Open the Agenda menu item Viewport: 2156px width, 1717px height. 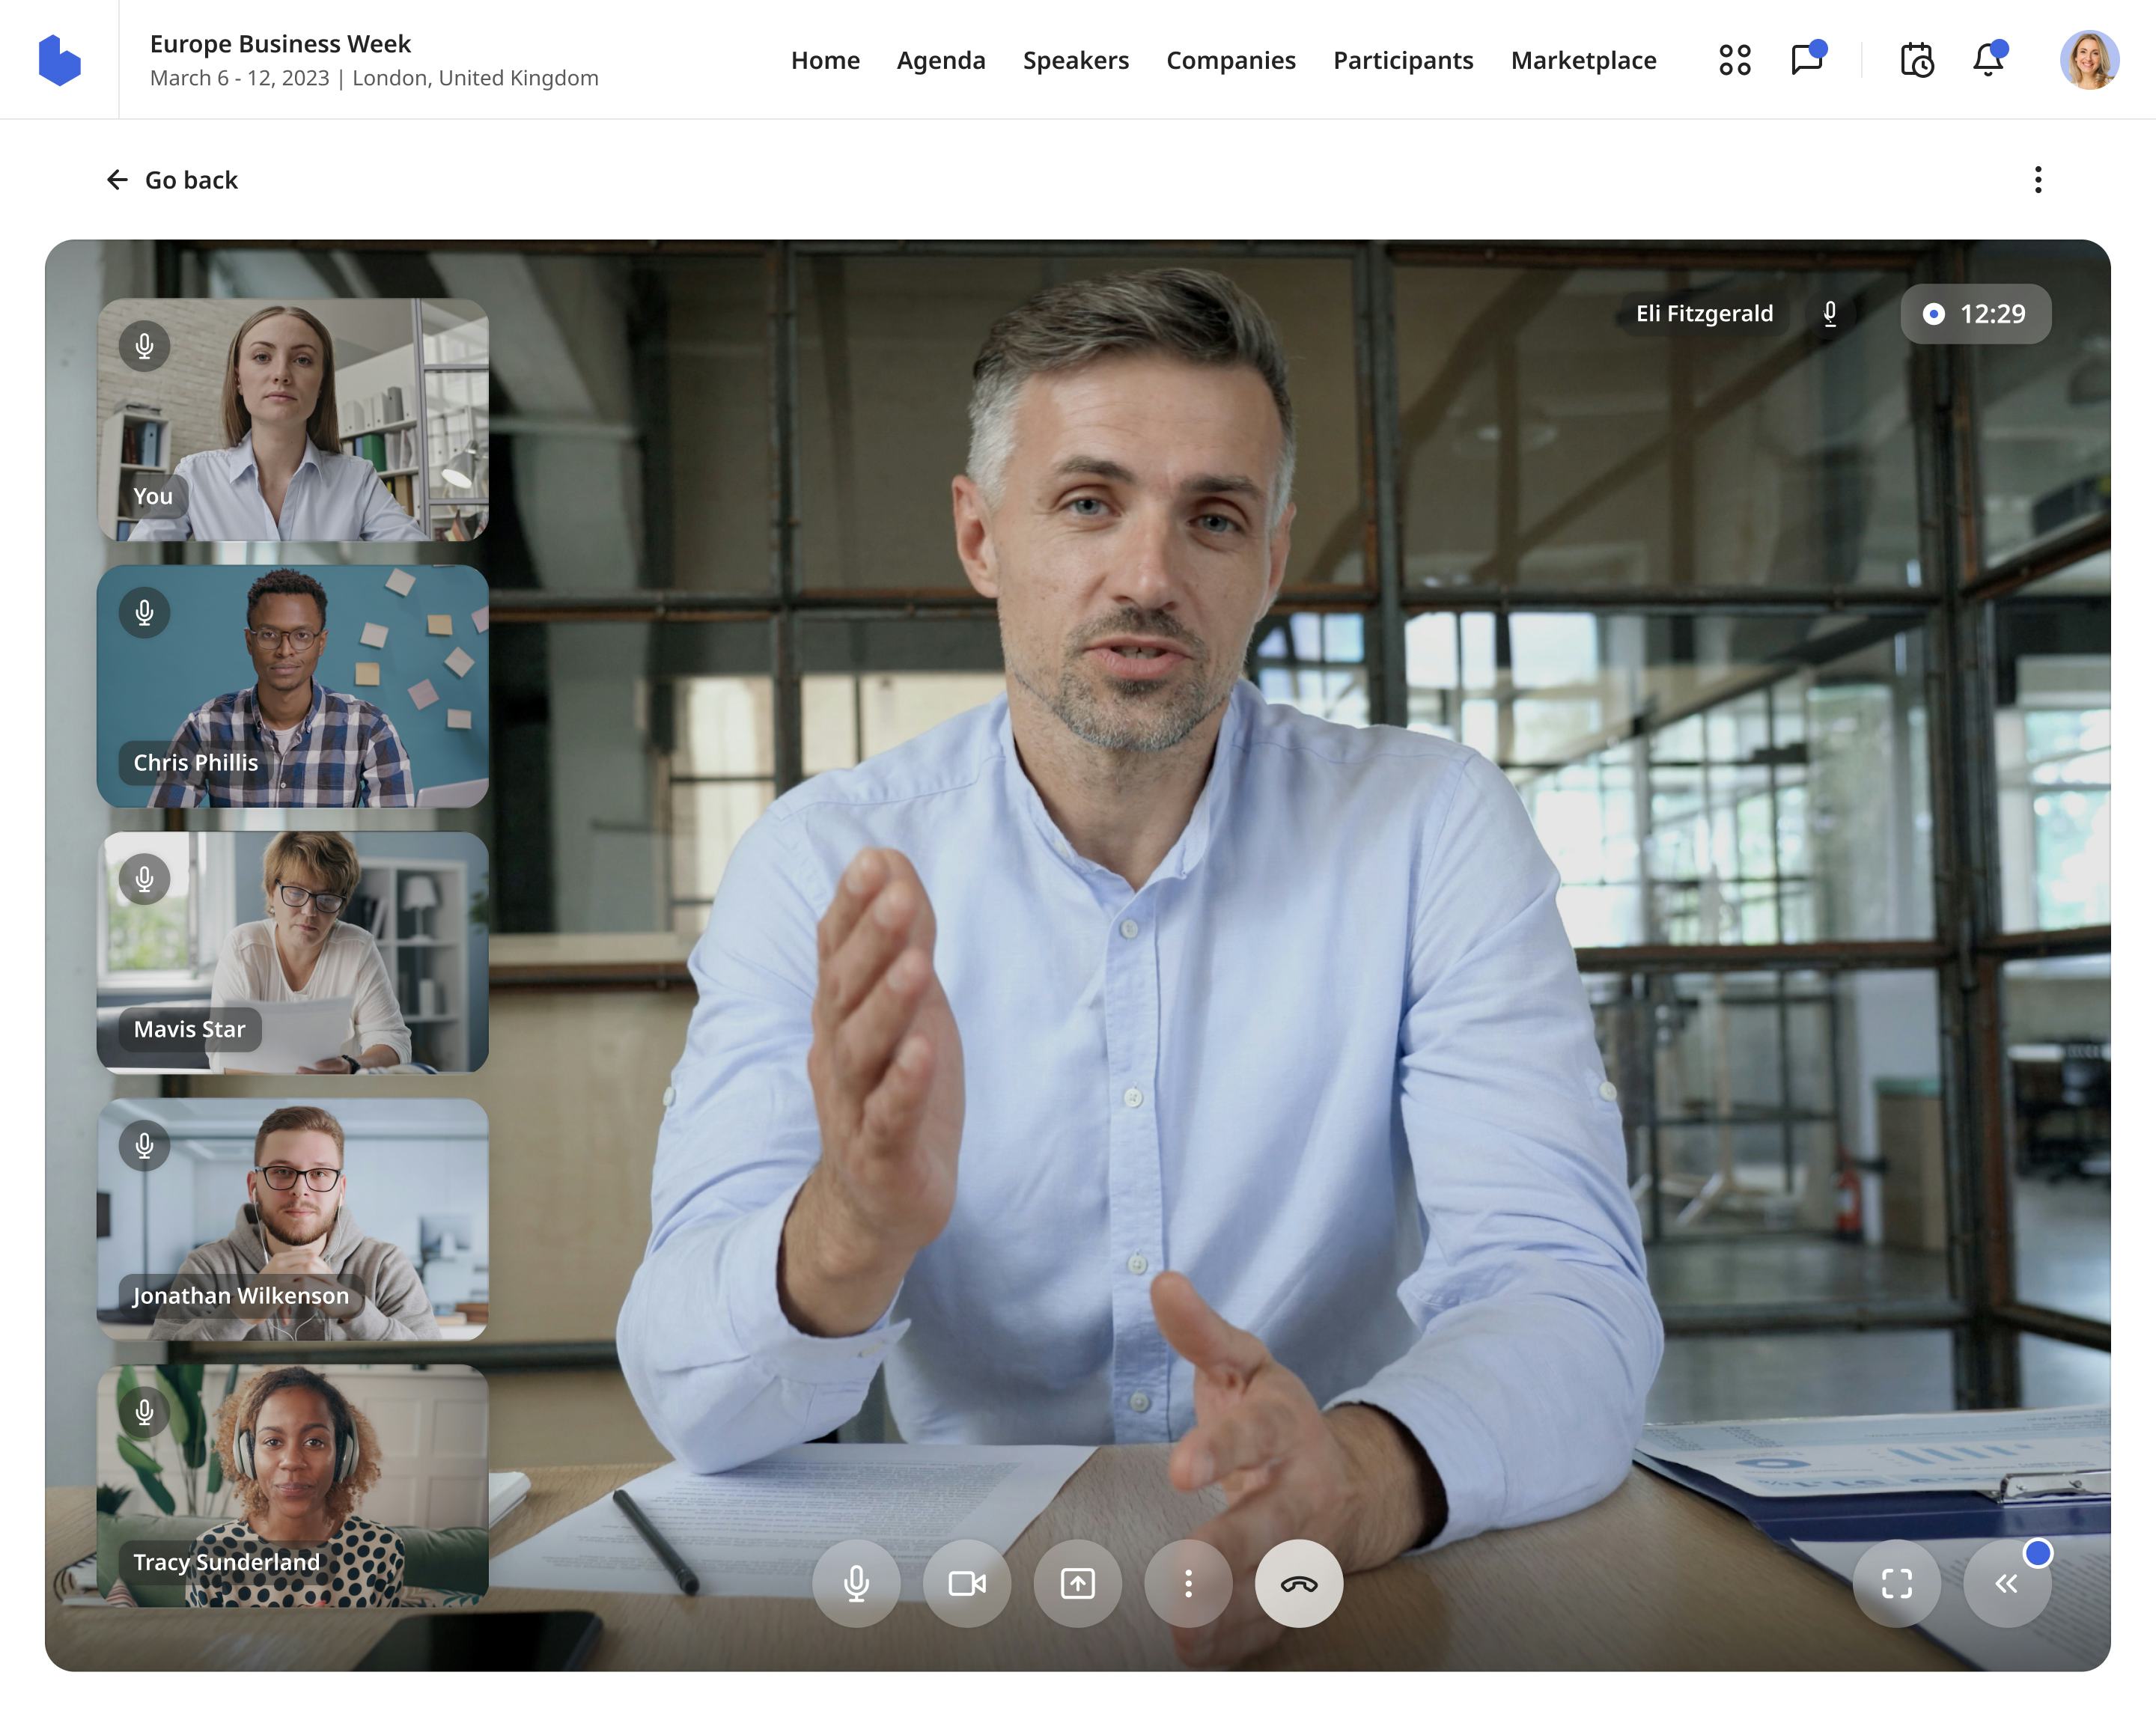coord(940,60)
